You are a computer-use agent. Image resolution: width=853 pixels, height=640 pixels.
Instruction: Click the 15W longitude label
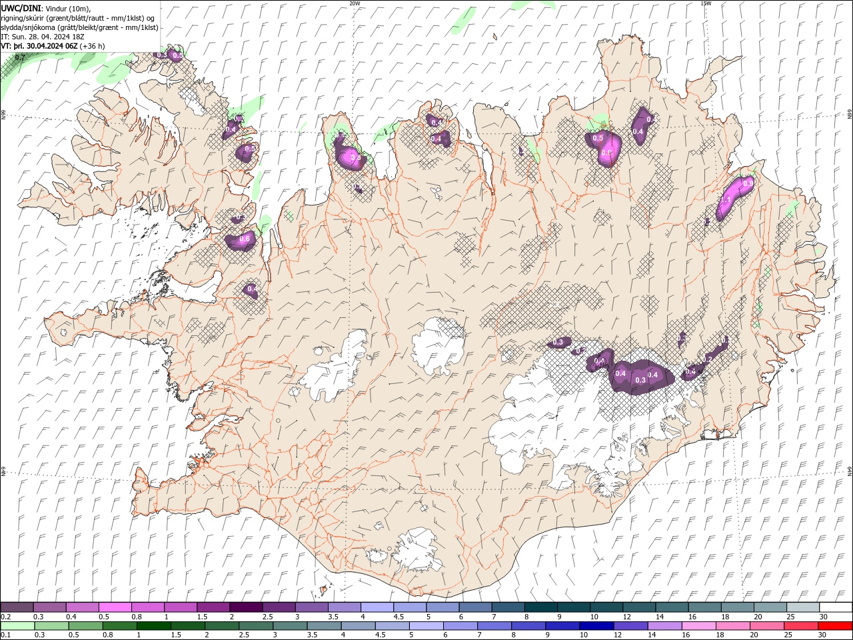point(706,3)
